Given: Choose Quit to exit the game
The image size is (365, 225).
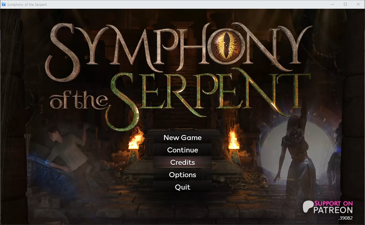Looking at the screenshot, I should 182,187.
